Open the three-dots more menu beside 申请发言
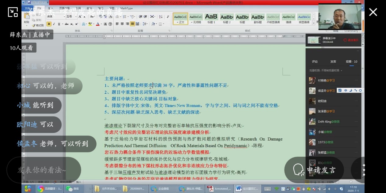 [364, 170]
